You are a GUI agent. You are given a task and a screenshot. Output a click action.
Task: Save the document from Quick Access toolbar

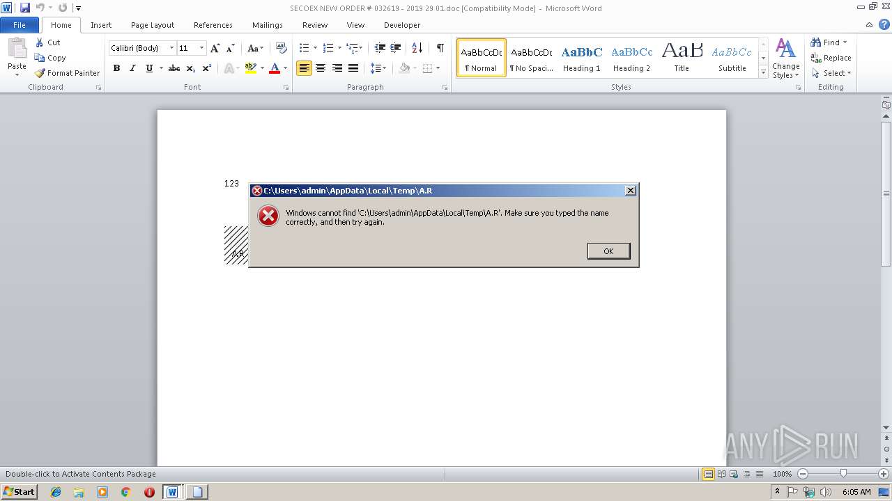click(25, 8)
